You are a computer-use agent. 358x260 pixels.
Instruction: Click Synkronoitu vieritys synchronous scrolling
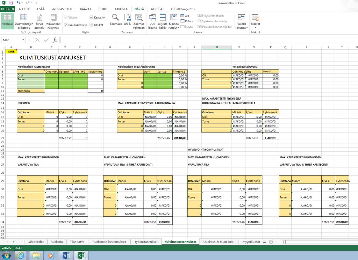pos(212,21)
